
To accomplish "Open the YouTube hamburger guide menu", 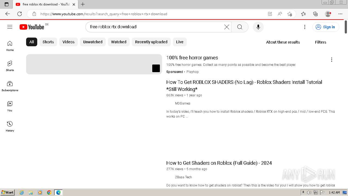I will 10,27.
